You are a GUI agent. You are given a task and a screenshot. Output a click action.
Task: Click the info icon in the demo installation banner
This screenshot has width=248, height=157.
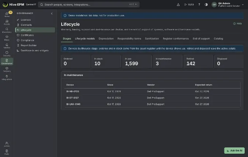(x=65, y=15)
